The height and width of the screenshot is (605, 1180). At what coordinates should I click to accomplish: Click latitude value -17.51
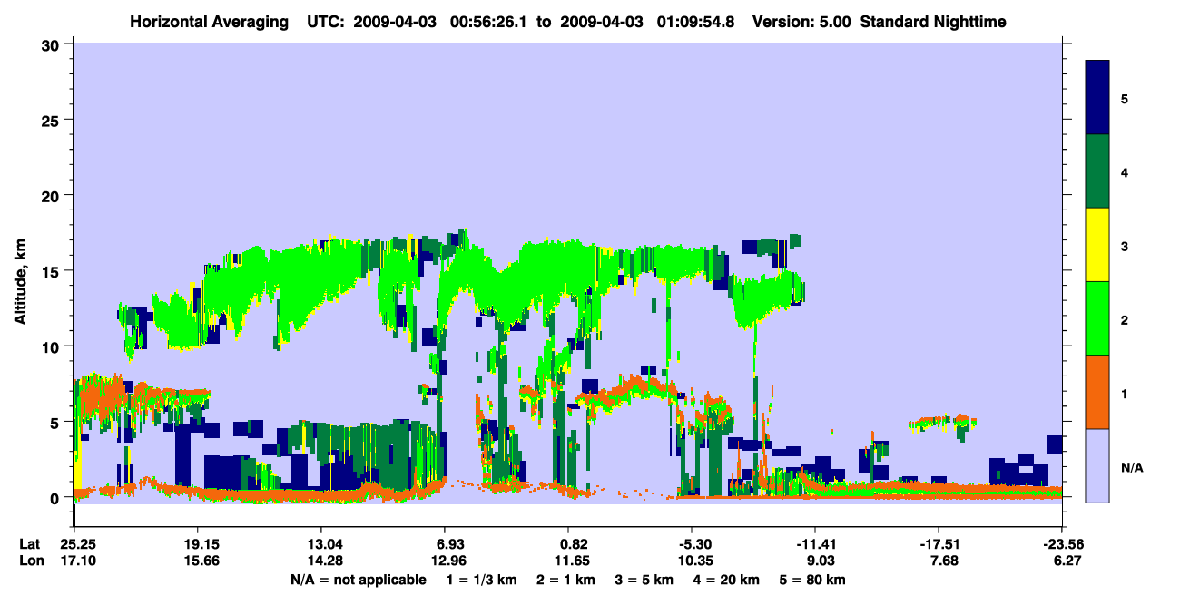point(939,544)
